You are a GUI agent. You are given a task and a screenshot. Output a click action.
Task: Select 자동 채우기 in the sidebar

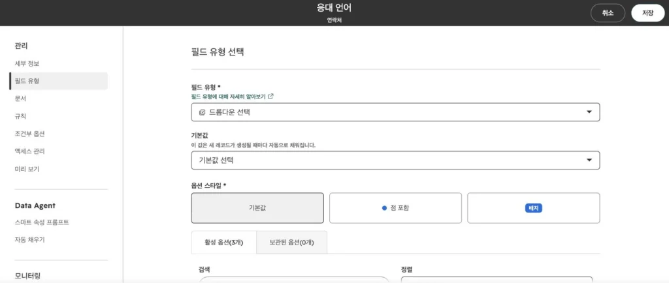[x=29, y=239]
